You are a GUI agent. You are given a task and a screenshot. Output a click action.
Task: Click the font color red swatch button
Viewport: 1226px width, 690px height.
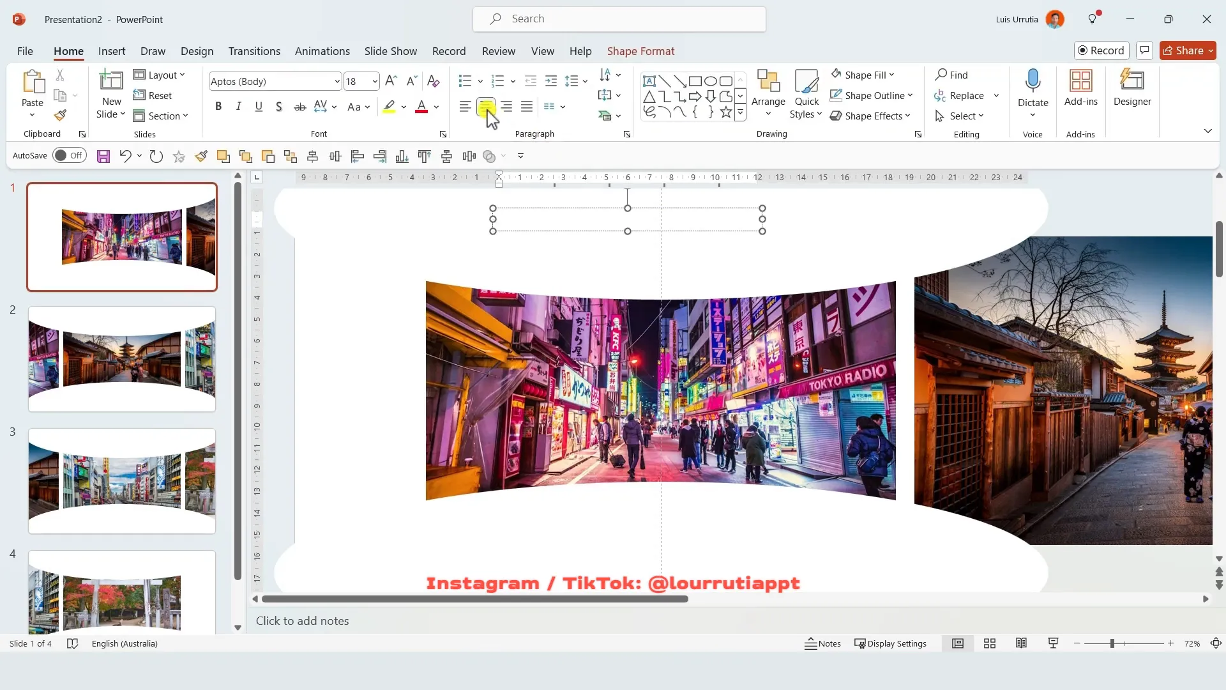tap(421, 107)
